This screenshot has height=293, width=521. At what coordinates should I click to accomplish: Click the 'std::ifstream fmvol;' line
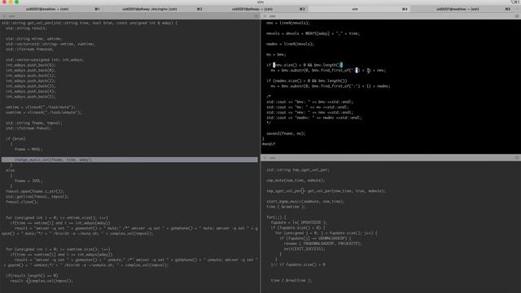(x=28, y=129)
